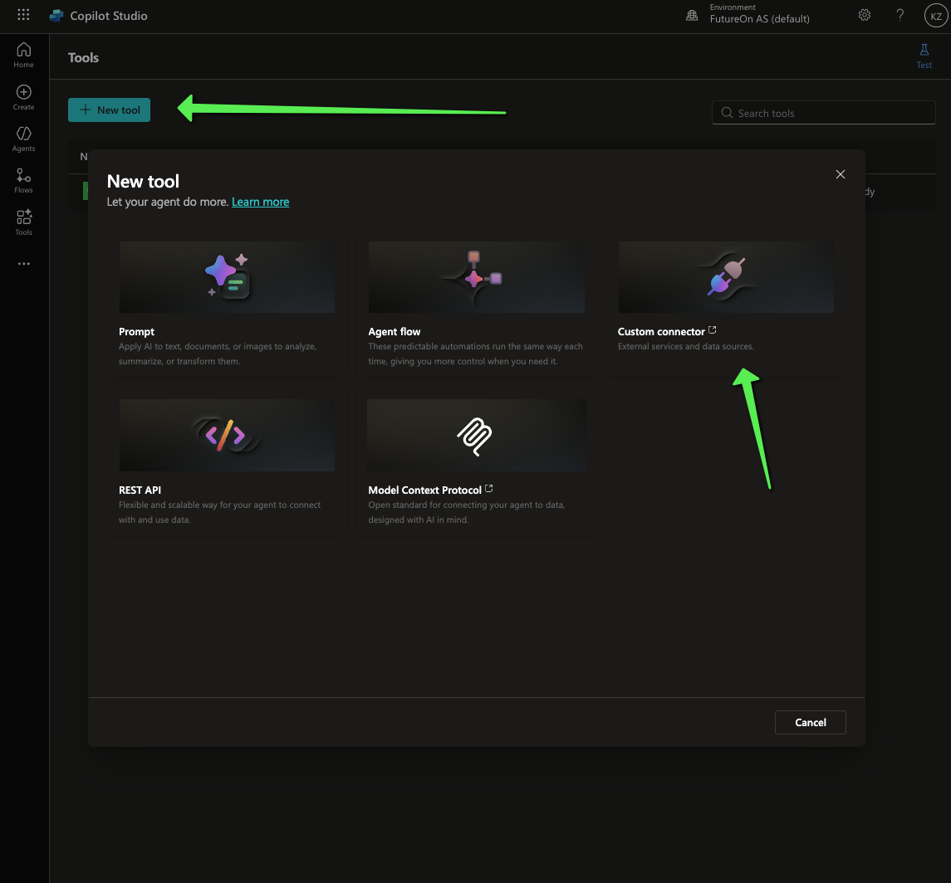Open the help question mark icon
Screen dimensions: 951x883
click(x=900, y=16)
